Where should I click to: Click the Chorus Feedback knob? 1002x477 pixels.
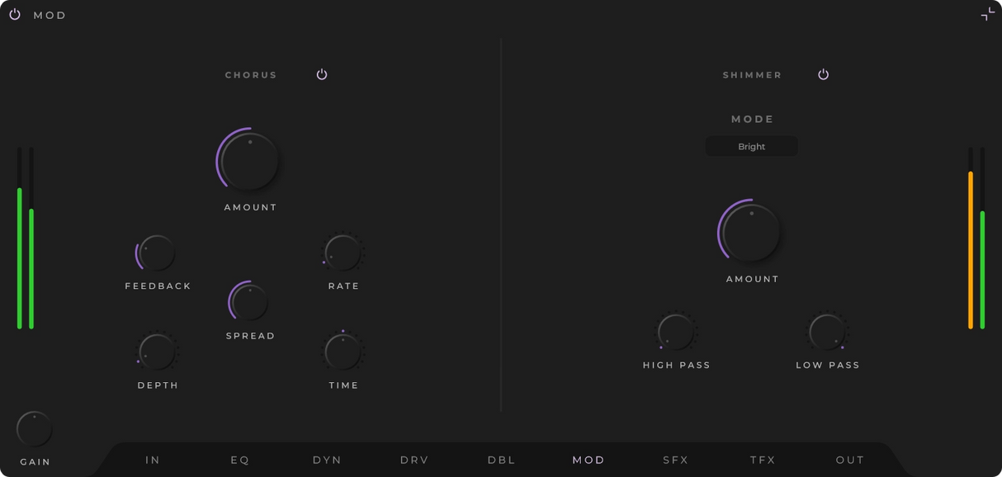pyautogui.click(x=157, y=253)
